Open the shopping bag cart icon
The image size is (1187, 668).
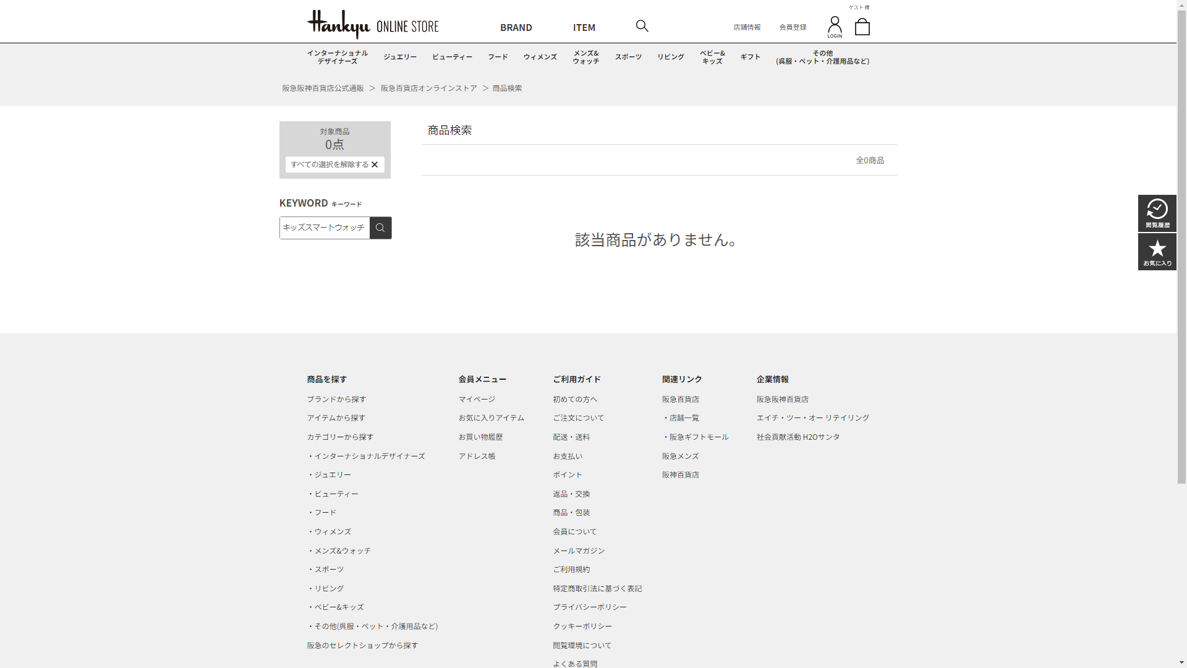(x=862, y=27)
